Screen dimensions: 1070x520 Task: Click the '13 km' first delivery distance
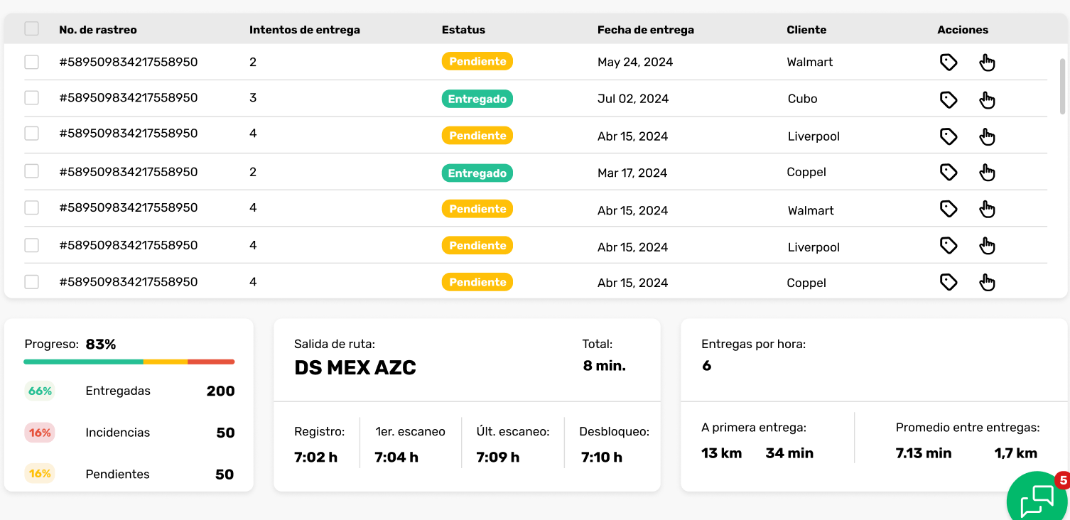point(721,453)
